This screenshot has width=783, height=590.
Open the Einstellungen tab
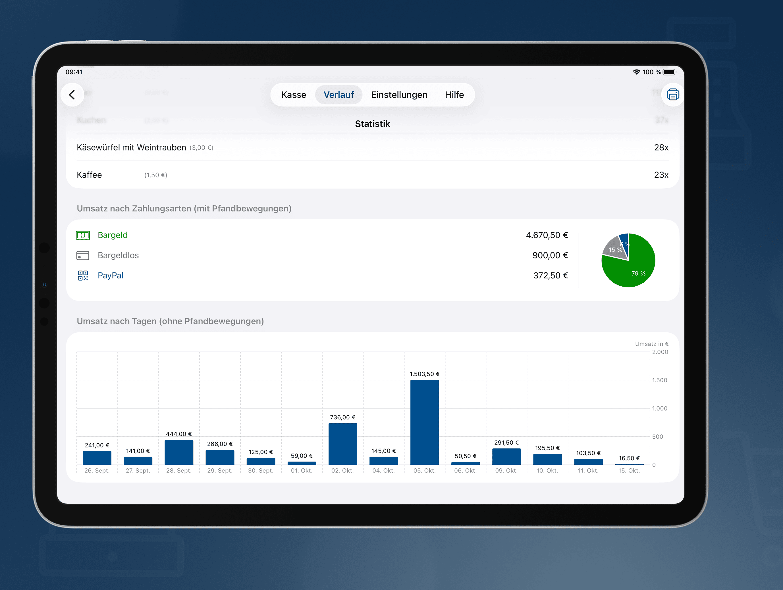coord(399,94)
